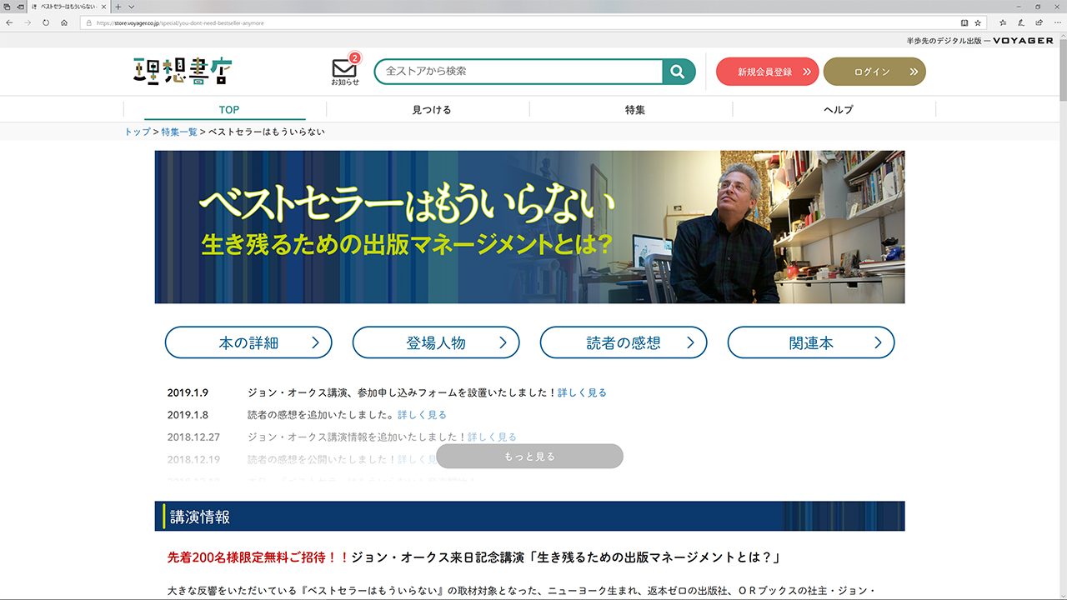1067x600 pixels.
Task: Follow the トップ breadcrumb link
Action: tap(138, 132)
